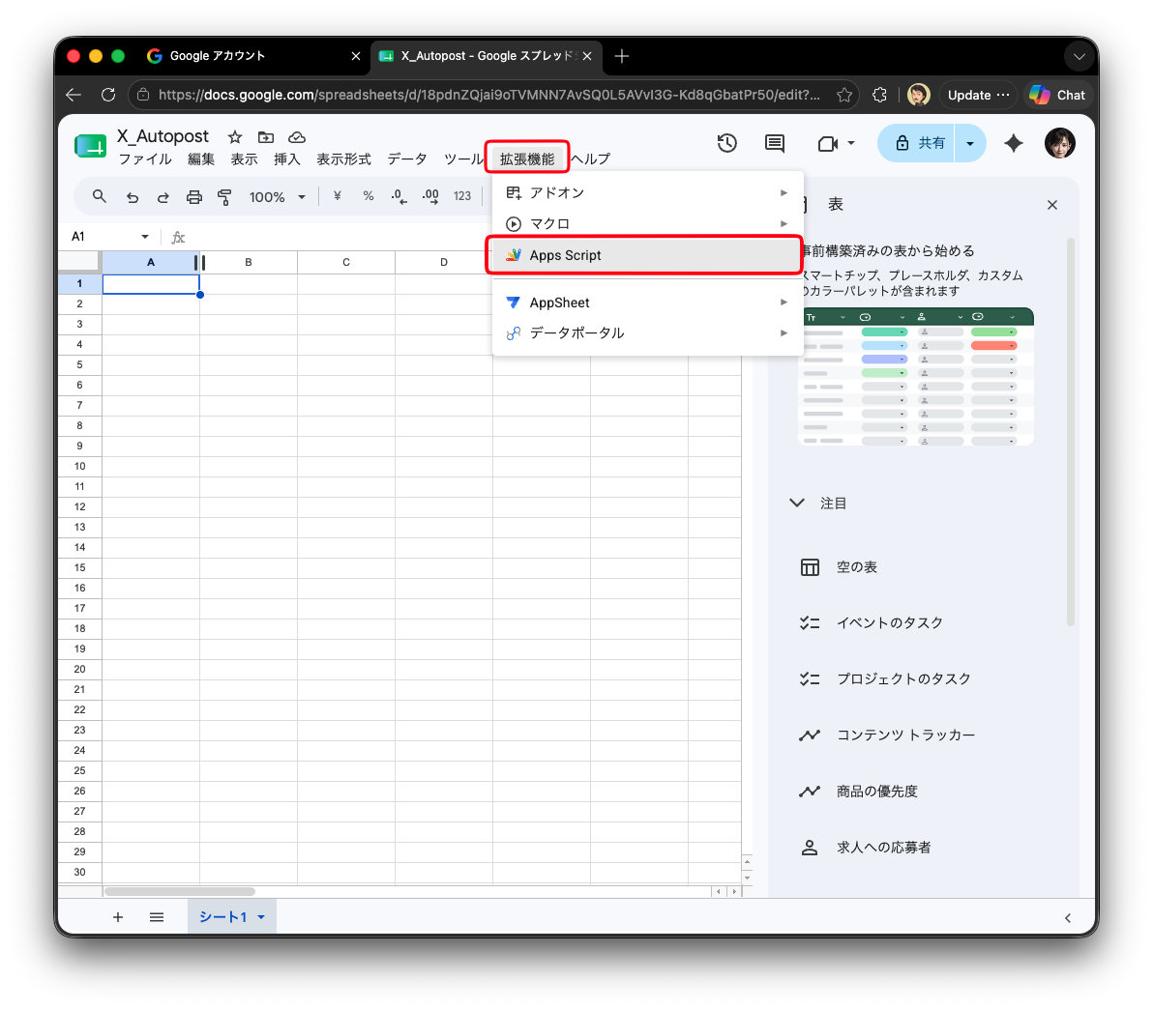Open a new browser tab

pos(621,56)
